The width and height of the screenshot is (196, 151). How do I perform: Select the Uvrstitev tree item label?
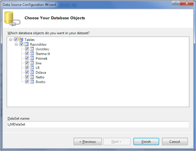pos(42,49)
